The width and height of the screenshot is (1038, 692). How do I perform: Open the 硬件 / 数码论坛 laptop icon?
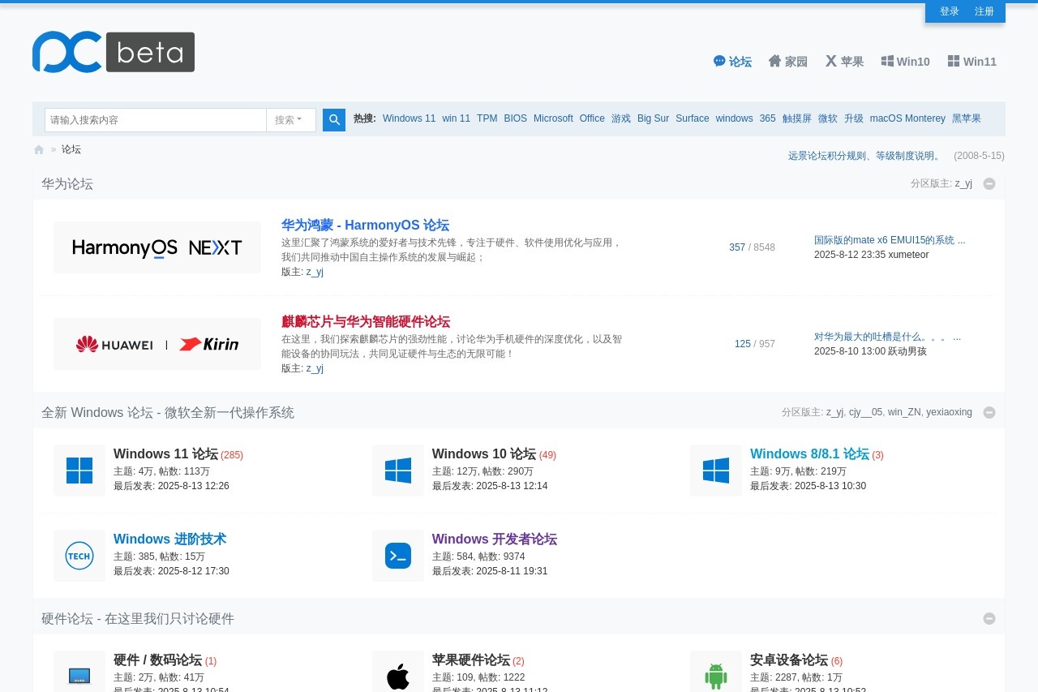pos(79,675)
